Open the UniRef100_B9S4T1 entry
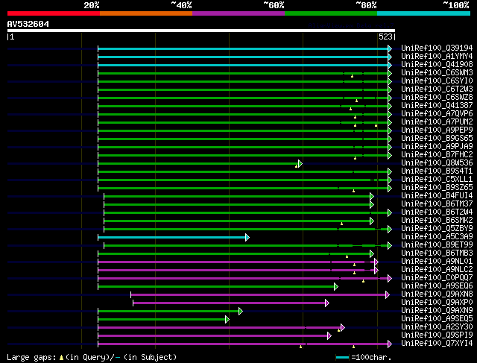The image size is (477, 363). point(437,171)
